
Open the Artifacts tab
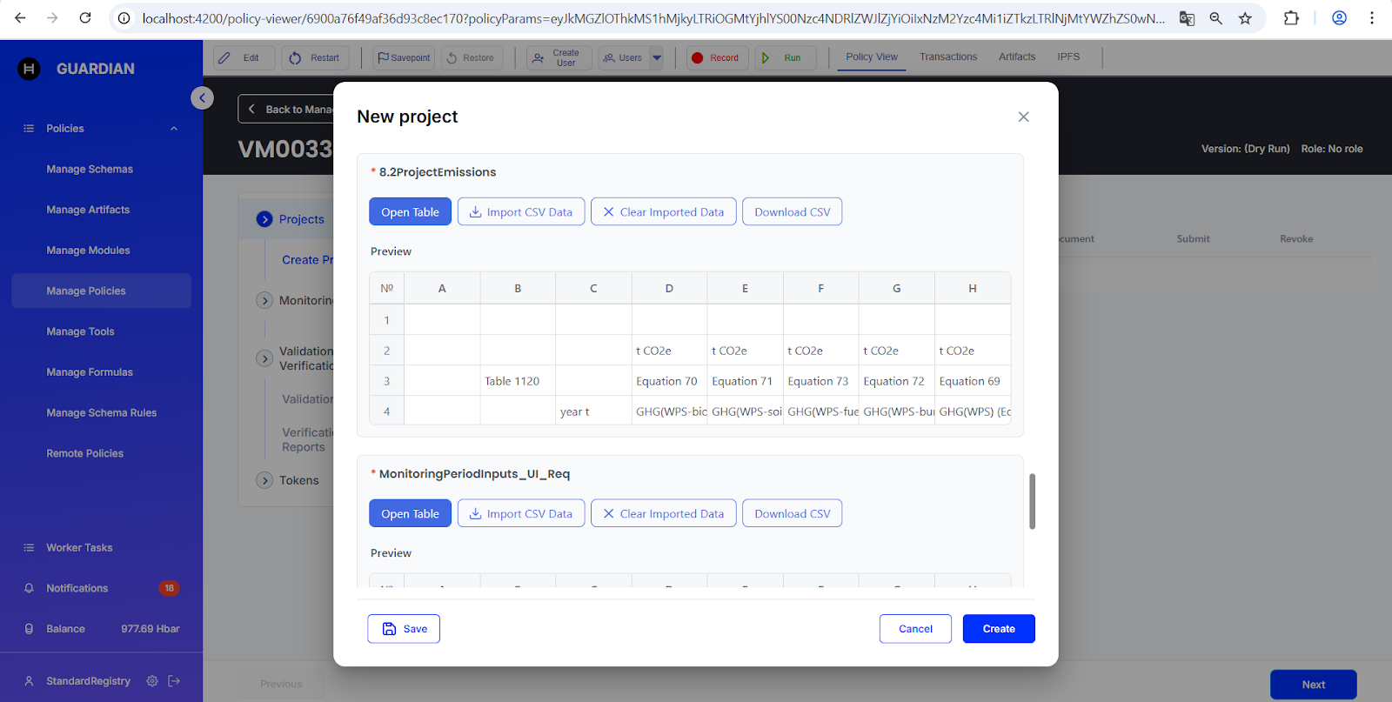tap(1016, 57)
